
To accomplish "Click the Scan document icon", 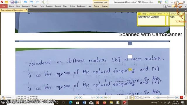I will click(25, 2).
